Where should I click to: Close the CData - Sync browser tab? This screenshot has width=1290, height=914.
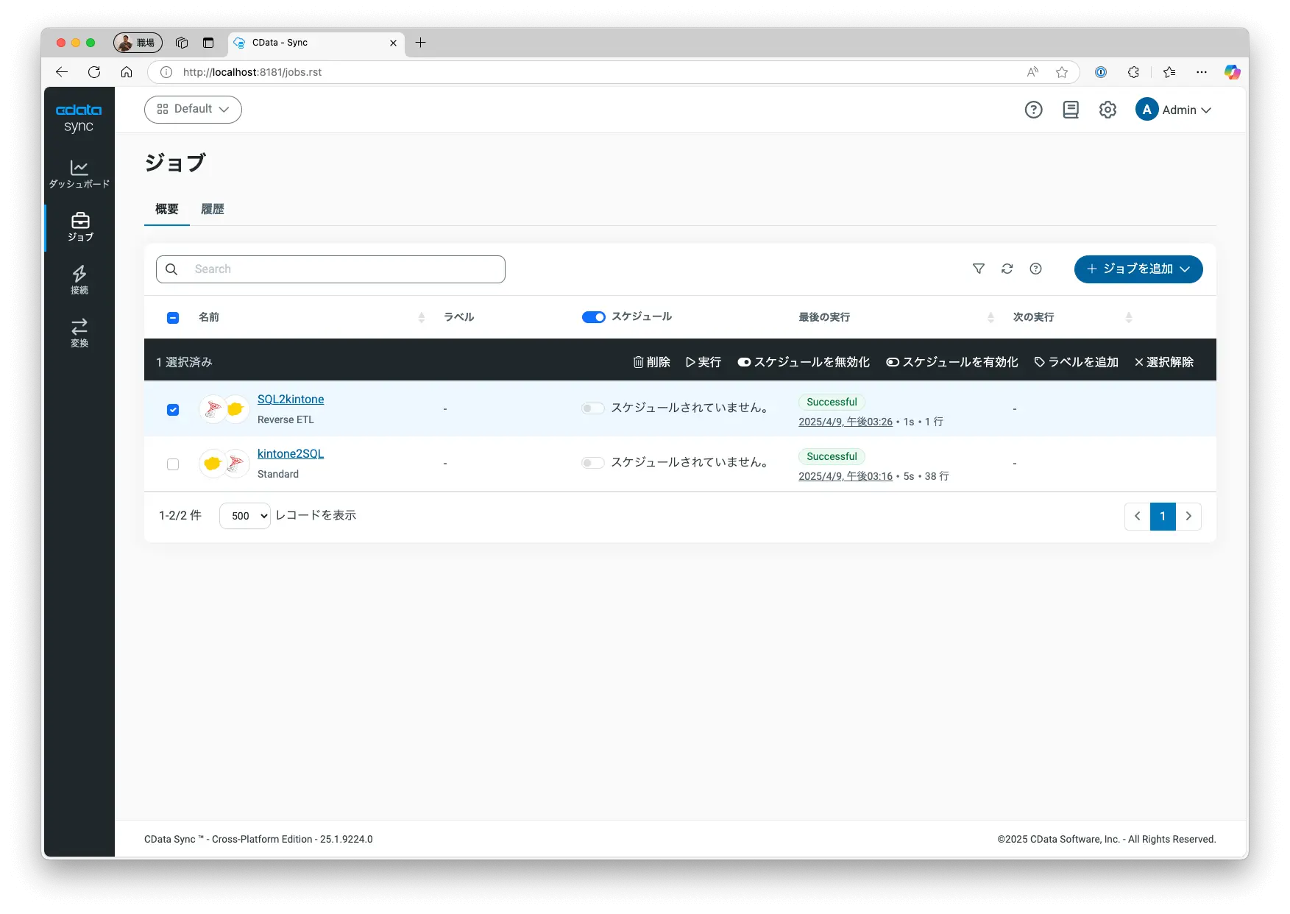(x=393, y=43)
